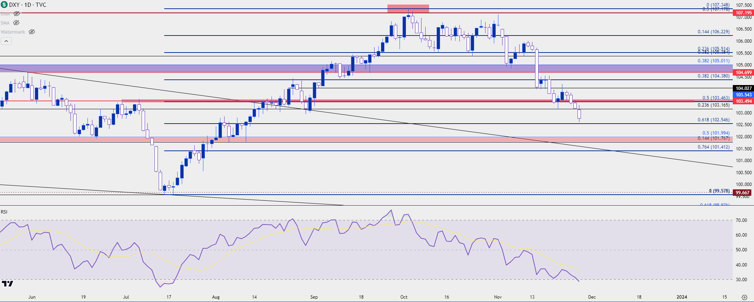Select the SMA indicator label
The width and height of the screenshot is (754, 302).
point(5,23)
